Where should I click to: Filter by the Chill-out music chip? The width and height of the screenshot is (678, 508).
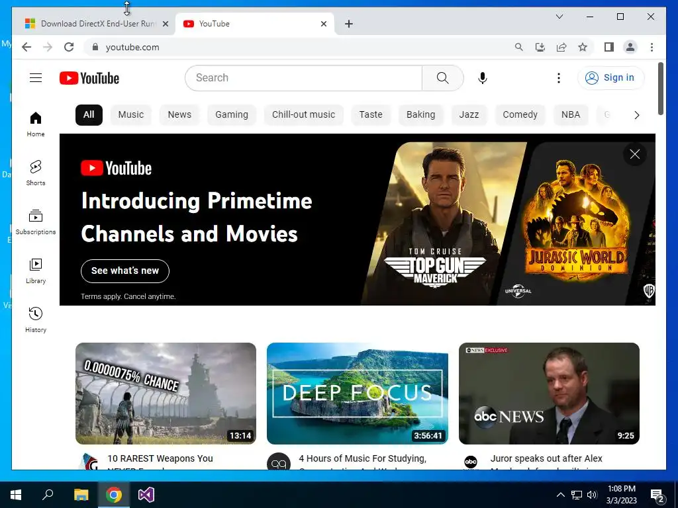click(303, 114)
